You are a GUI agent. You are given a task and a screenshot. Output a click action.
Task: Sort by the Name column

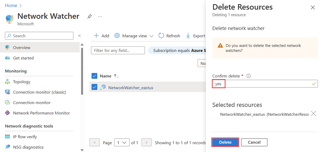(x=109, y=76)
